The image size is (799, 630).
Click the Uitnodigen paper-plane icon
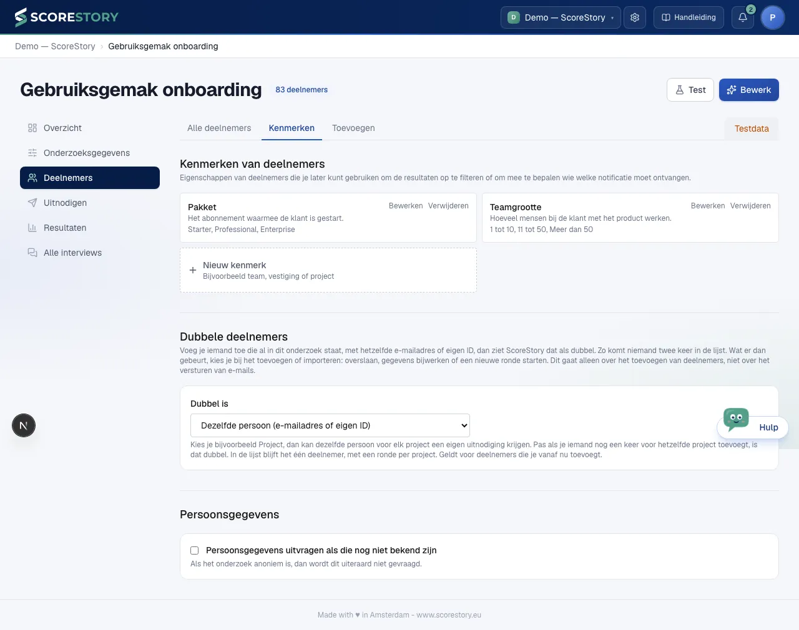pos(32,203)
